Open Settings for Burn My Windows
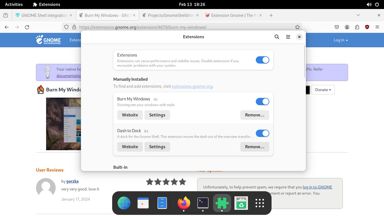 157,115
